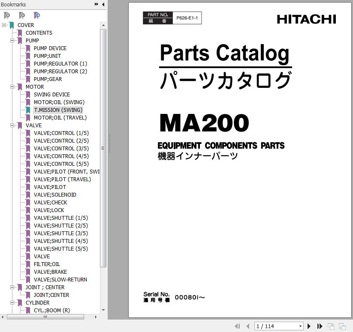Click the previous view icon
The height and width of the screenshot is (332, 353).
tap(331, 326)
